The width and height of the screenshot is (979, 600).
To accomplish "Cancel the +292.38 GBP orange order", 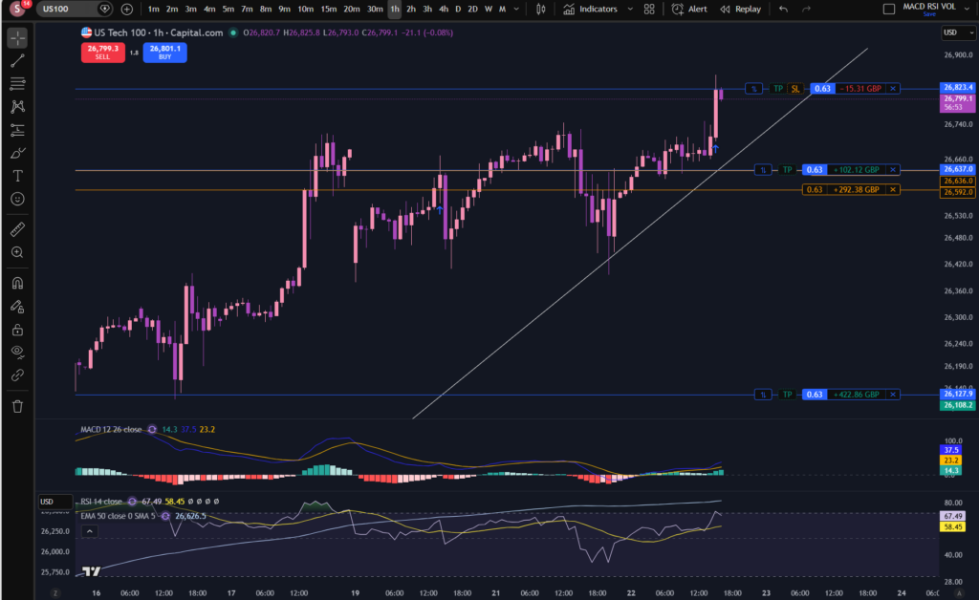I will click(893, 189).
